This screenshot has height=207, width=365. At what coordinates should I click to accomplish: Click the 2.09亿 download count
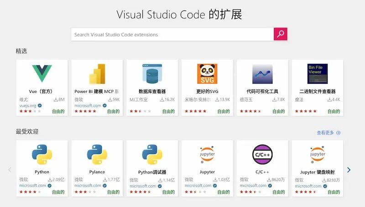click(x=56, y=180)
